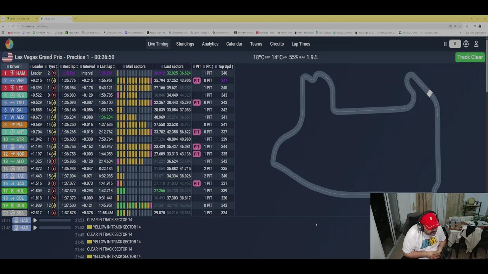Open the Standings tab
Image resolution: width=488 pixels, height=274 pixels.
coord(185,44)
